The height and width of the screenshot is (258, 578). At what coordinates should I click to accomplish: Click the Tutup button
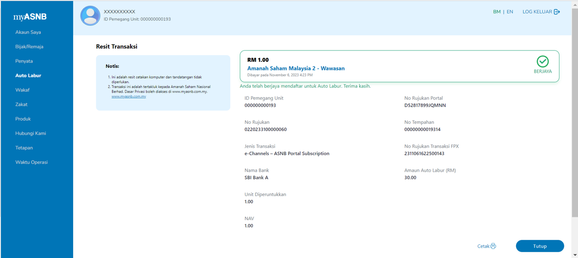click(540, 246)
